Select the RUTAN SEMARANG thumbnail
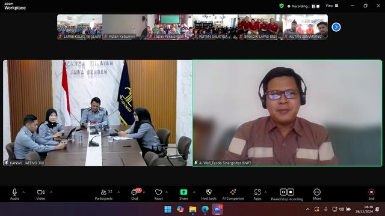Screen dimensions: 385x216 (x=305, y=26)
